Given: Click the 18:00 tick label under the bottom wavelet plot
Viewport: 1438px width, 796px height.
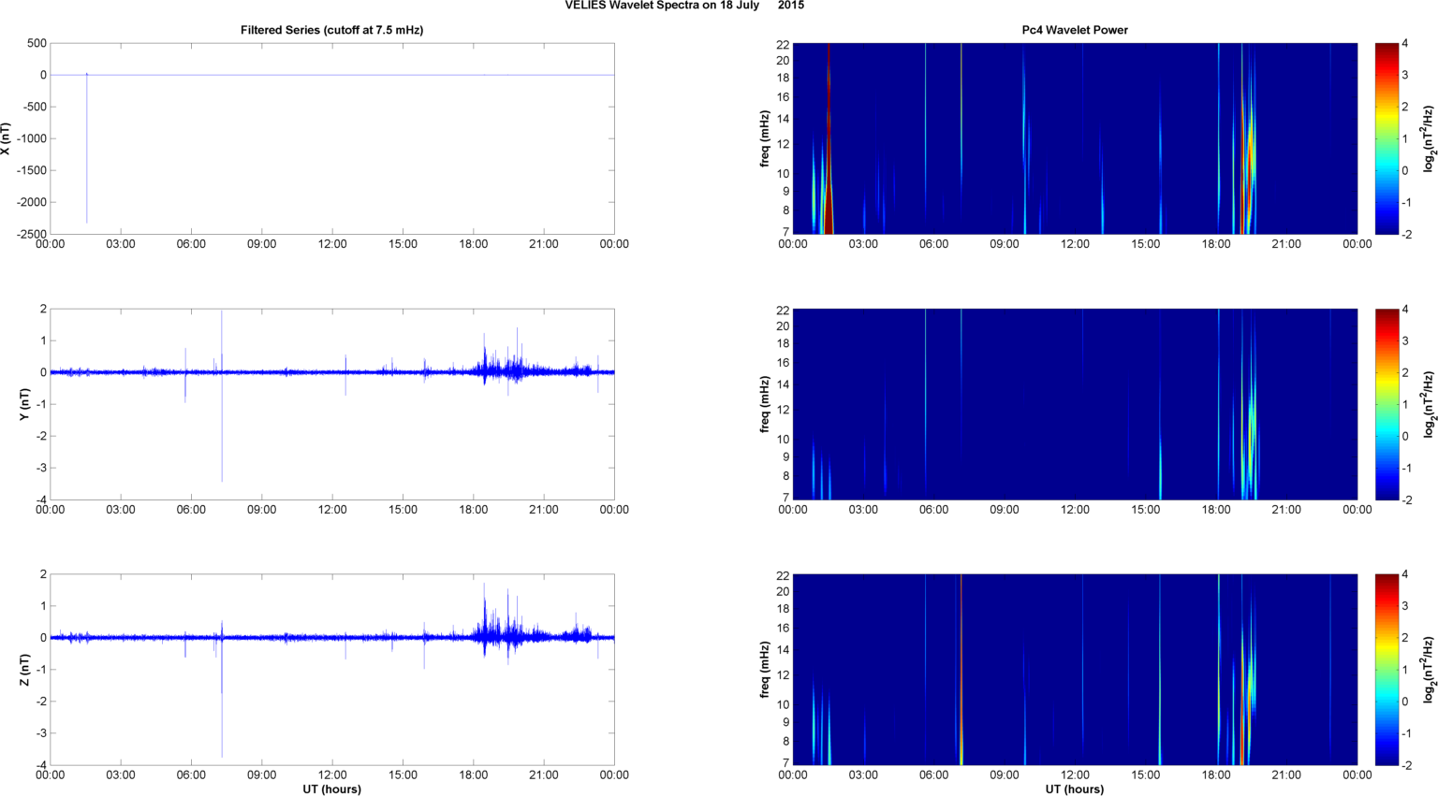Looking at the screenshot, I should (x=1216, y=775).
